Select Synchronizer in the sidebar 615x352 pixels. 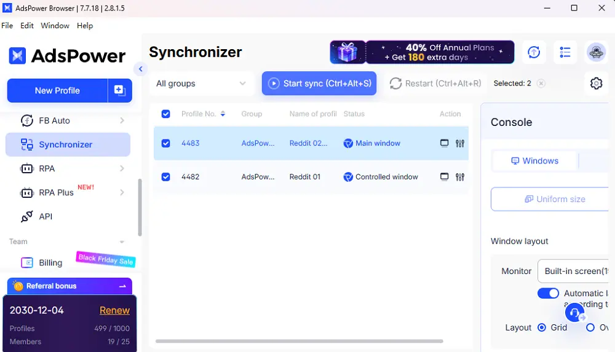[x=68, y=144]
